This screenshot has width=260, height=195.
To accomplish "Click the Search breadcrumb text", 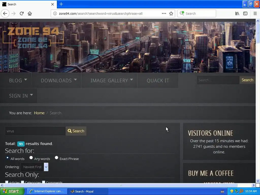I will point(56,113).
